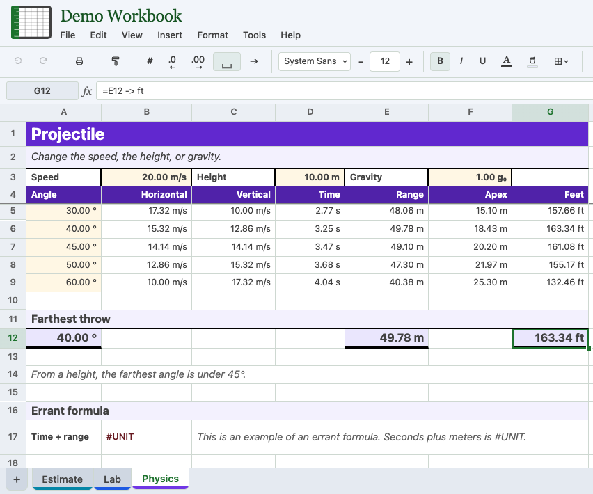Select column A header

pyautogui.click(x=64, y=112)
